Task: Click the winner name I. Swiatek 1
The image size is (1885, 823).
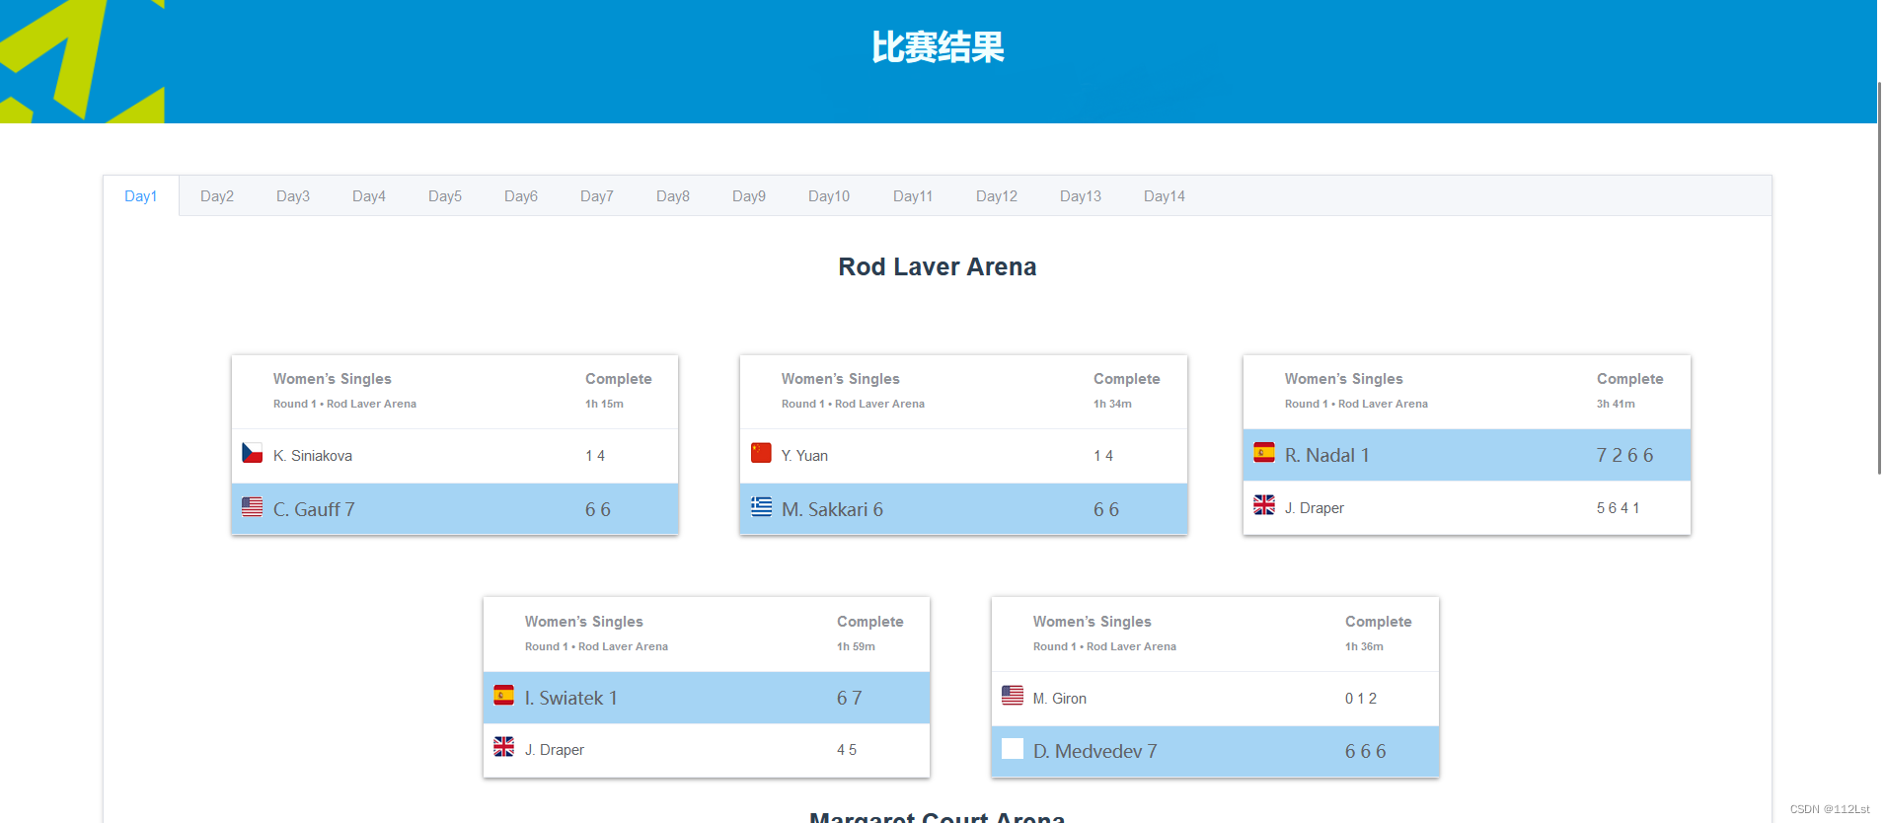Action: coord(571,698)
